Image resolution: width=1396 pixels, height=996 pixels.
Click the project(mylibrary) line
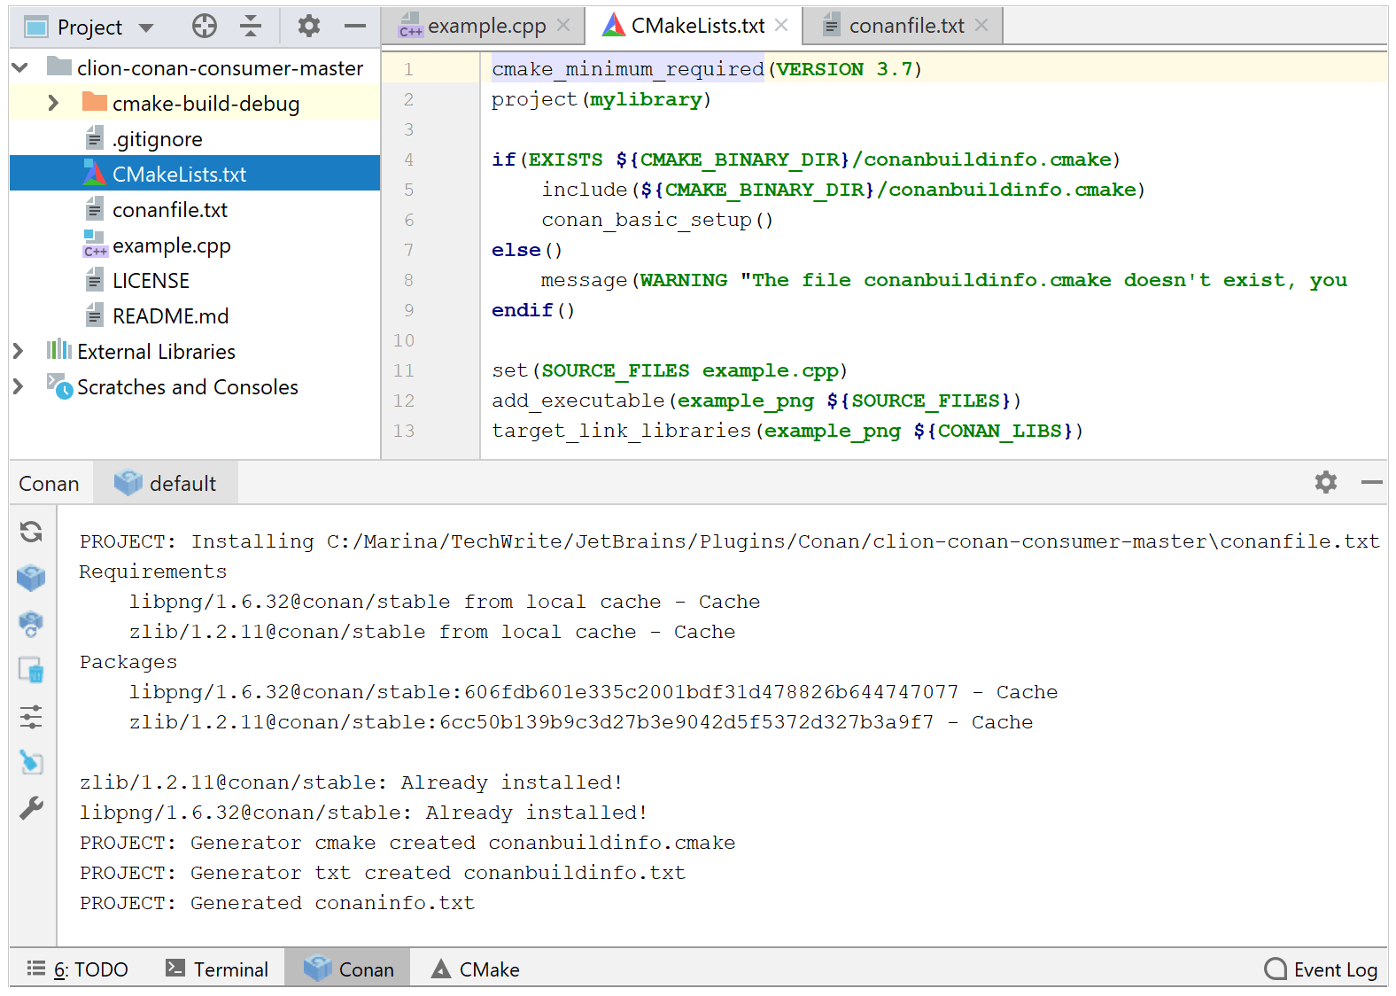click(601, 99)
